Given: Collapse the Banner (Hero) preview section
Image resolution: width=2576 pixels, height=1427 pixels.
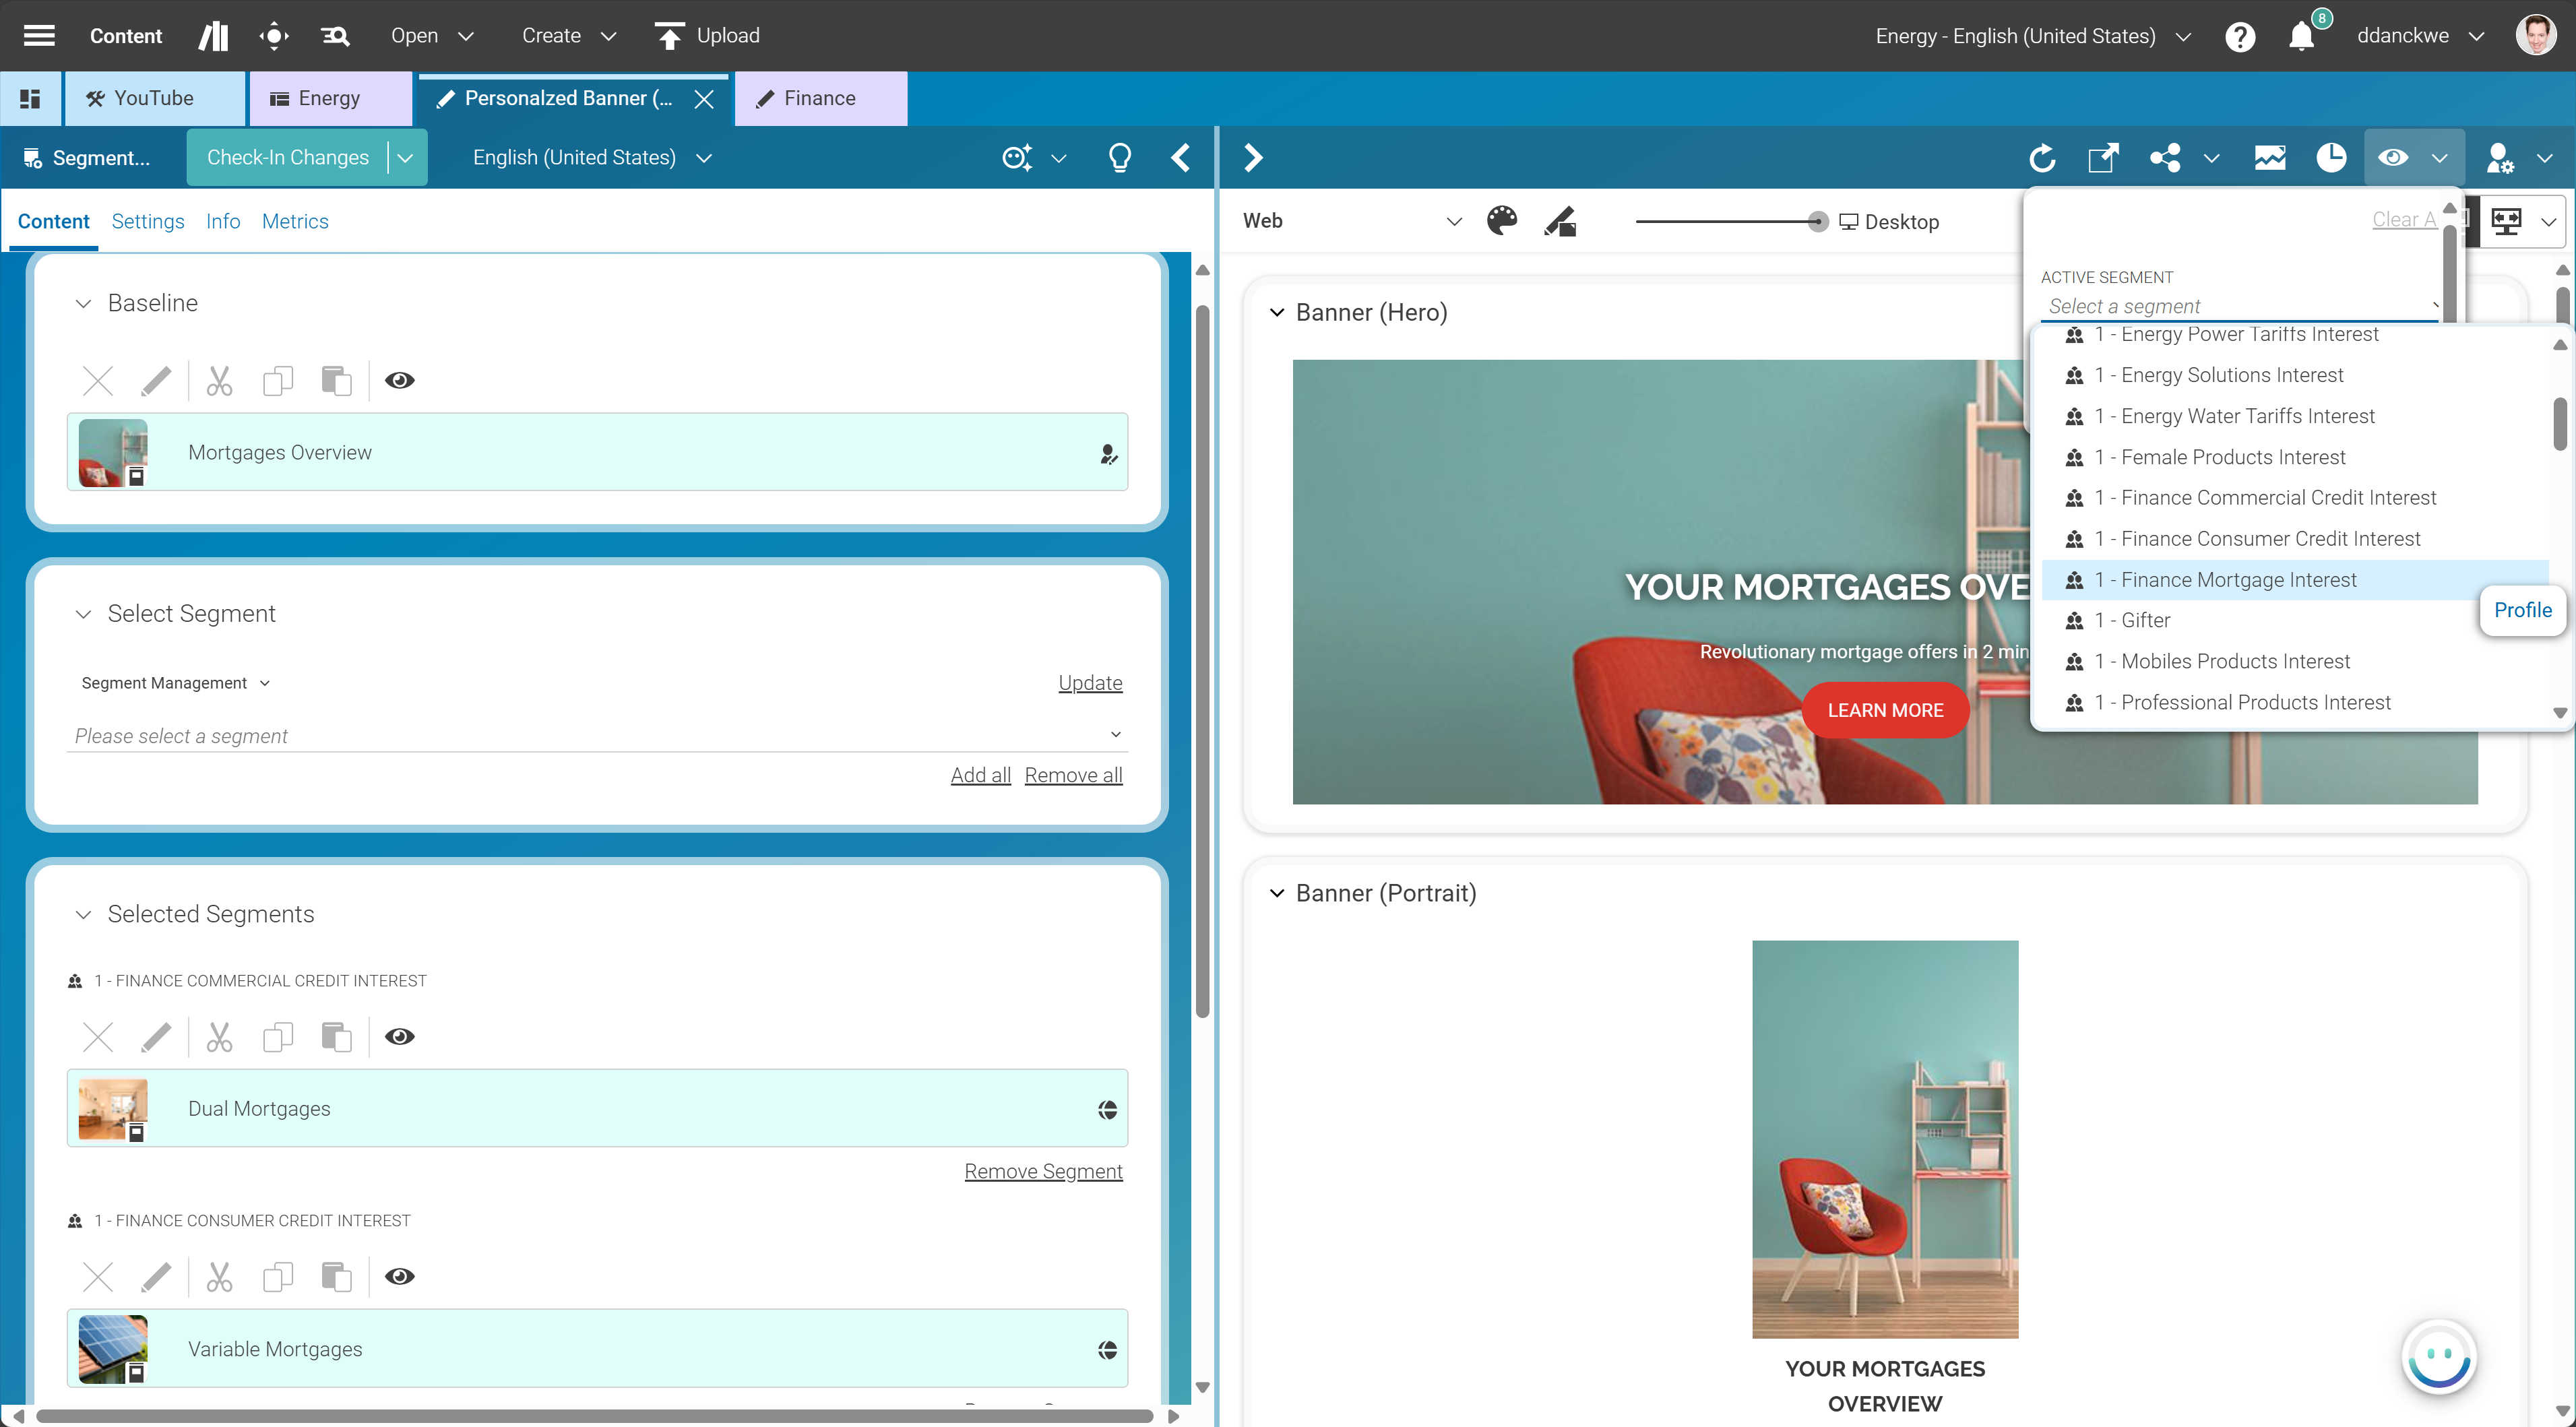Looking at the screenshot, I should pyautogui.click(x=1277, y=313).
